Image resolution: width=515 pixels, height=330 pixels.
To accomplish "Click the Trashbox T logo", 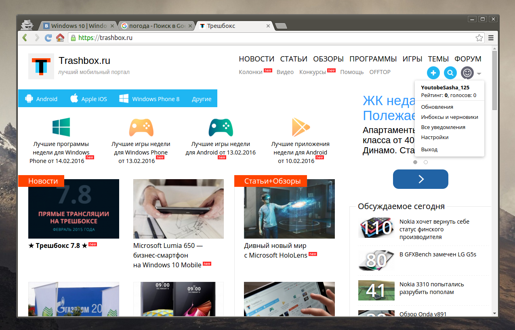I will (41, 66).
